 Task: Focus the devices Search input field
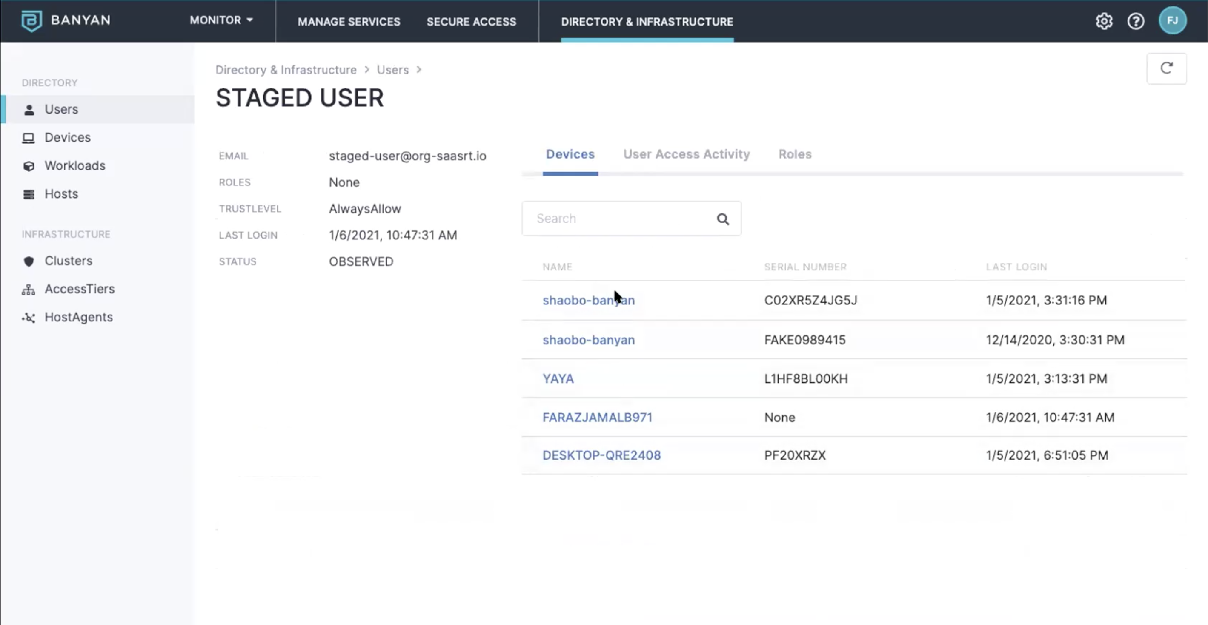pos(619,219)
